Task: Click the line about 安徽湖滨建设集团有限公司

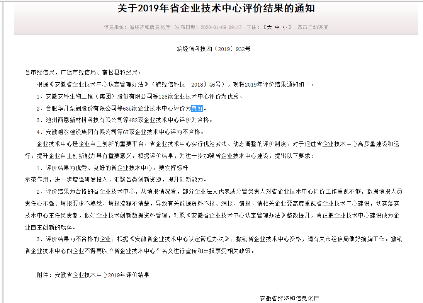Action: click(120, 132)
